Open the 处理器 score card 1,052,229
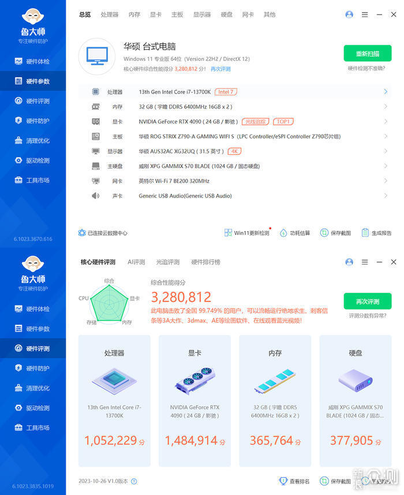 114,401
